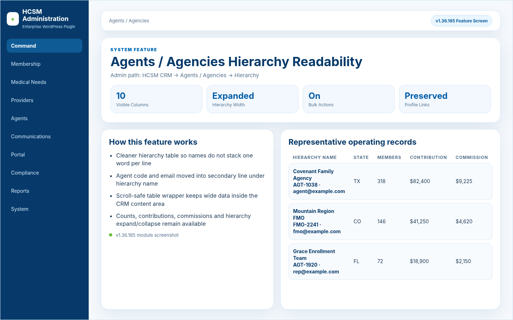
Task: Click the Agents / Agencies breadcrumb
Action: coord(129,21)
